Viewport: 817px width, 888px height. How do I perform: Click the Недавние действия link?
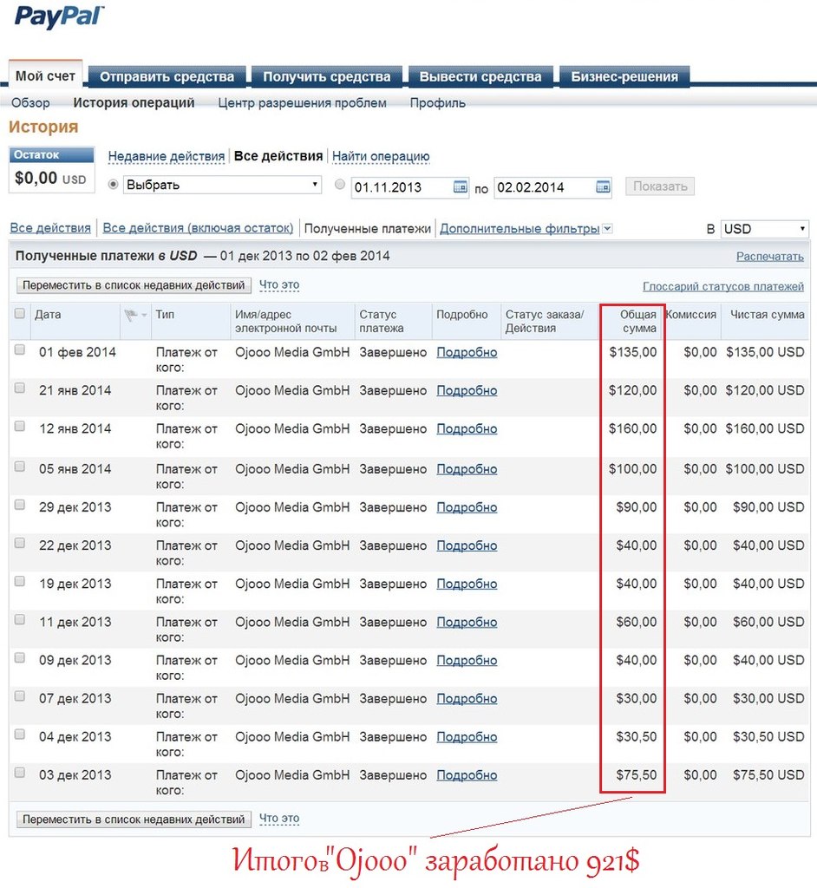(167, 156)
